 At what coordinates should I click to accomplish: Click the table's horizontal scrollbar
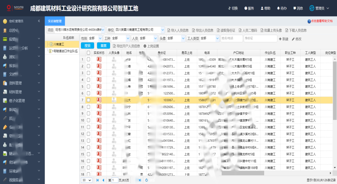[x=243, y=173]
